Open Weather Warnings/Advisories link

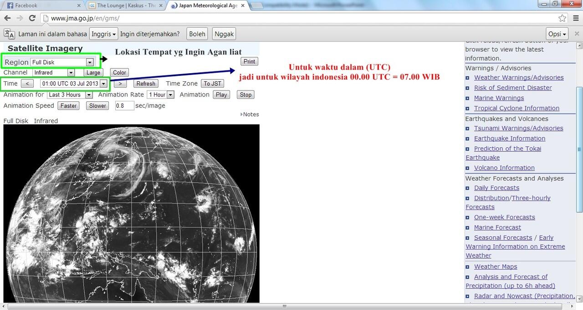pos(519,78)
